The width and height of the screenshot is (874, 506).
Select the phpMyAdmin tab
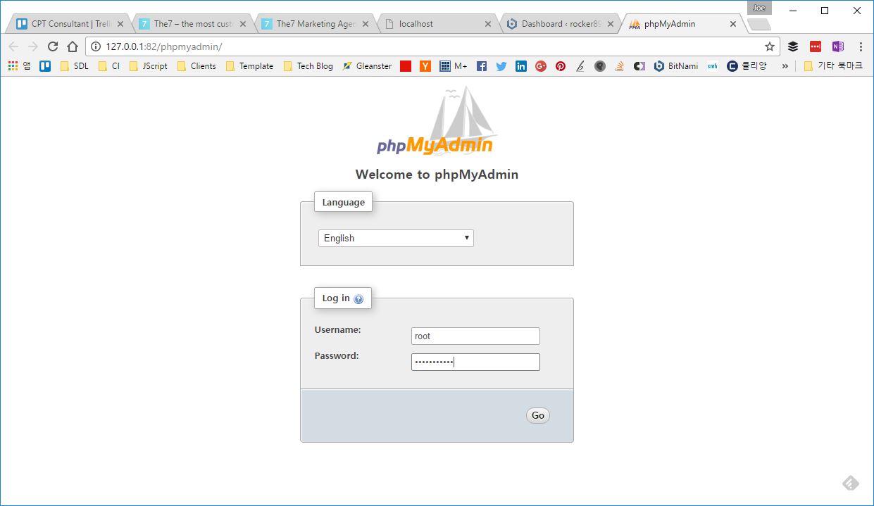coord(682,24)
